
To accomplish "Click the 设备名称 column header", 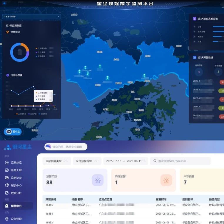I will coord(77,199).
